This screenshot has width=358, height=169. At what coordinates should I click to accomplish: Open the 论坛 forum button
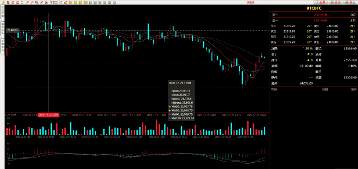pos(336,2)
